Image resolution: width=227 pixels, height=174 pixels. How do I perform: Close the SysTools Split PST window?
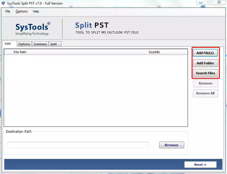(219, 2)
